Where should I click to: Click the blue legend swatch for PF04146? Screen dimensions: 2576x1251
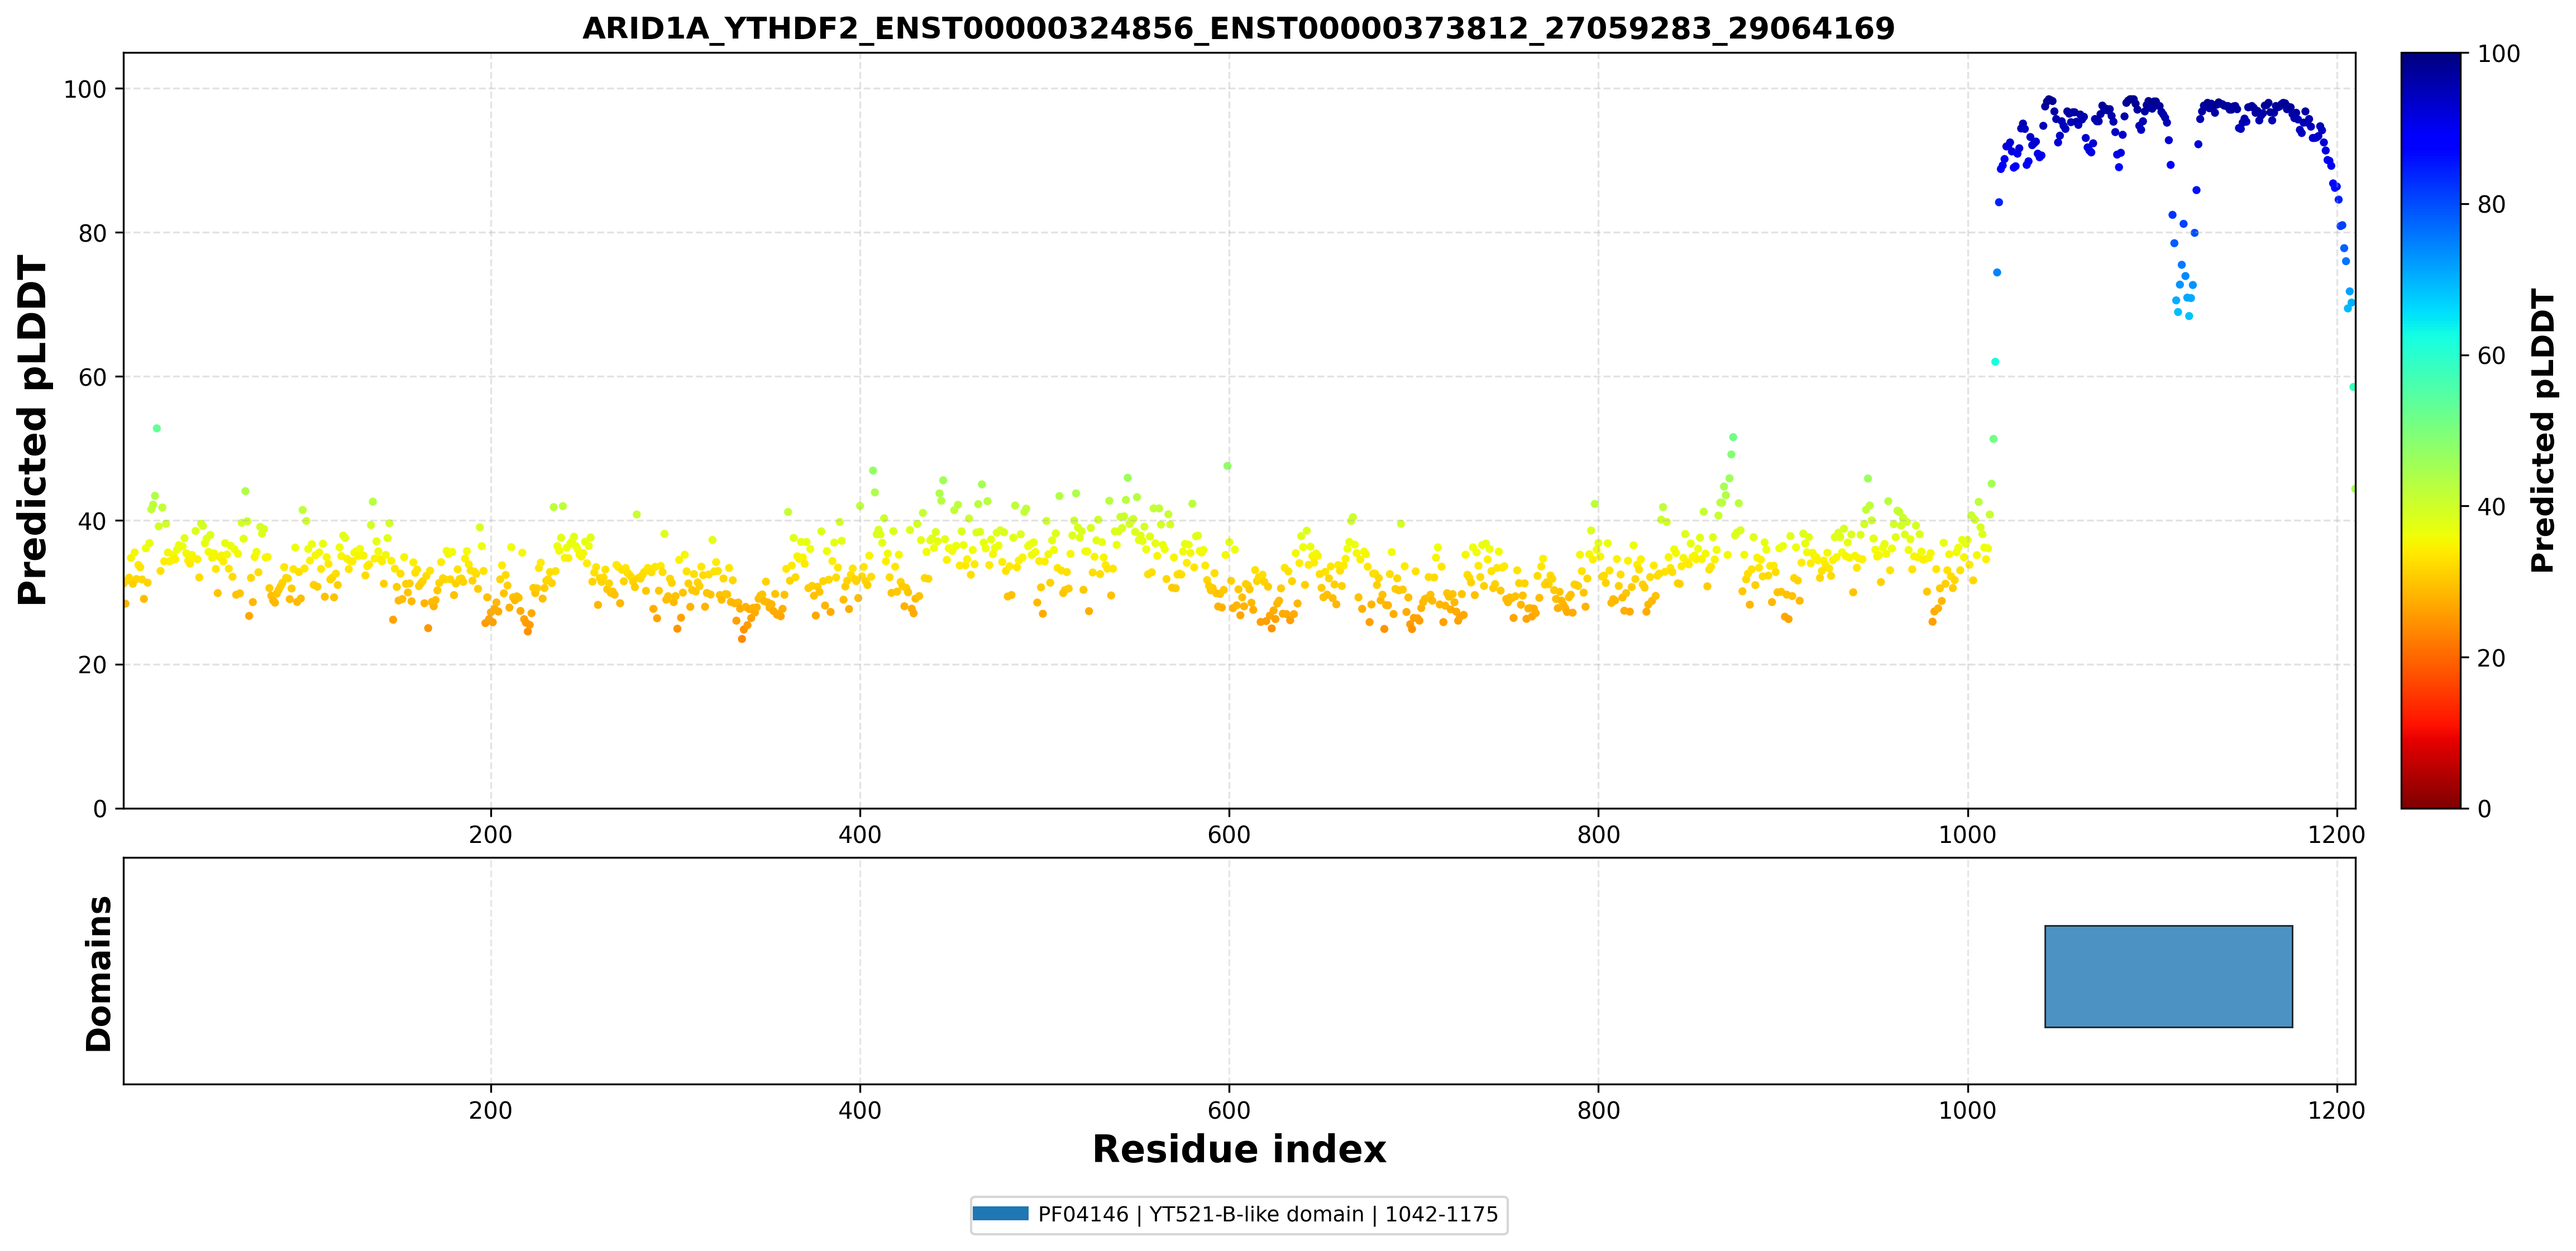click(1000, 1213)
